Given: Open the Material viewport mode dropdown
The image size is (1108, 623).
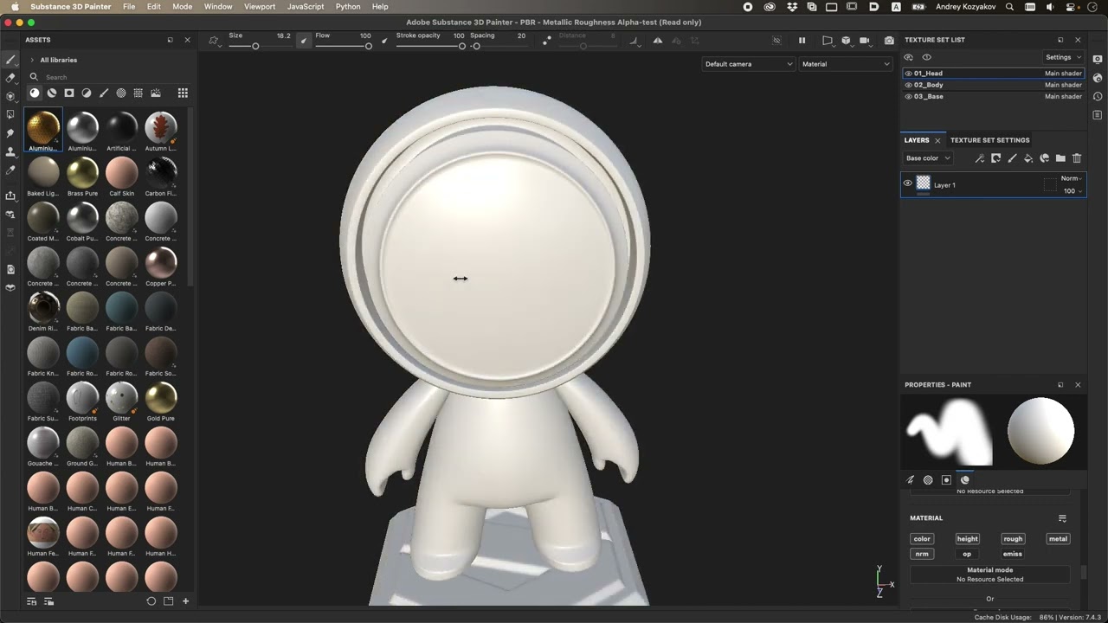Looking at the screenshot, I should 845,64.
